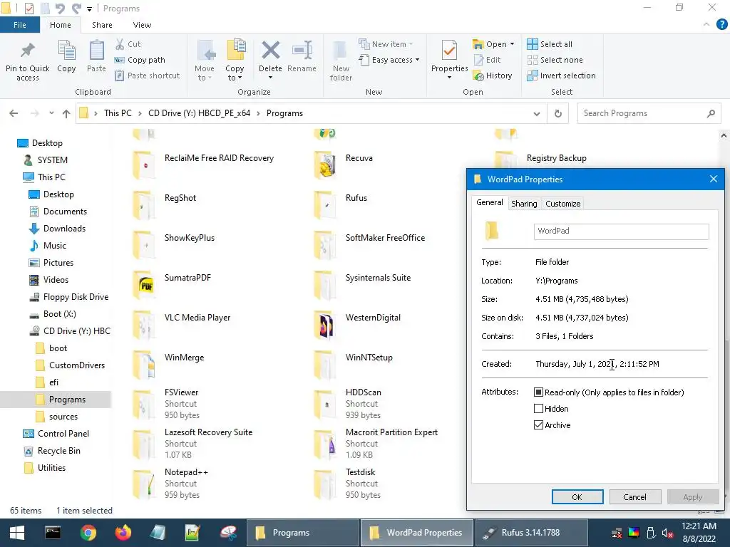Switch to Rufus 3.14.1788 taskbar window
The image size is (730, 547).
click(532, 533)
